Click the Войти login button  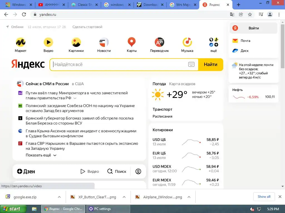coord(253,28)
